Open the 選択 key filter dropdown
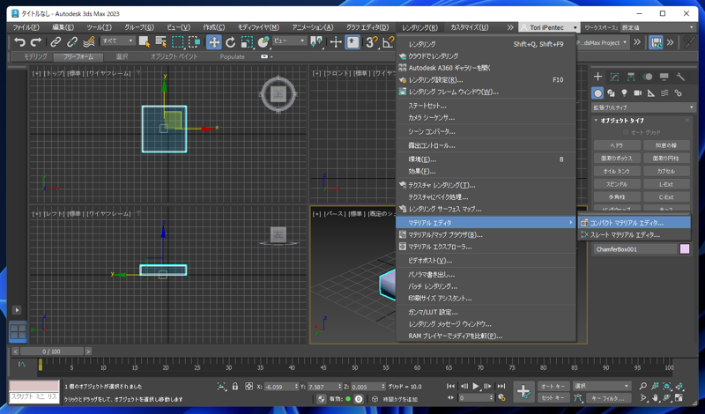This screenshot has width=705, height=414. pos(602,386)
